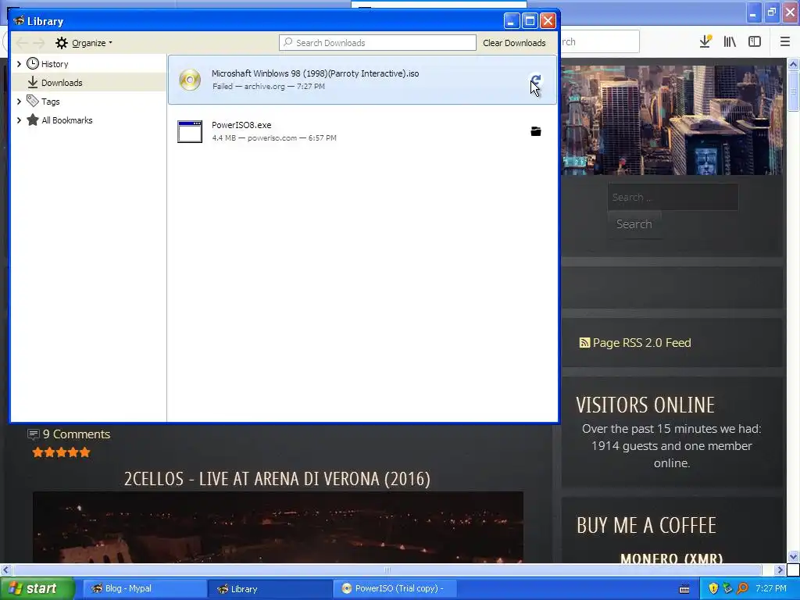Open the 9 Comments link

pyautogui.click(x=77, y=434)
